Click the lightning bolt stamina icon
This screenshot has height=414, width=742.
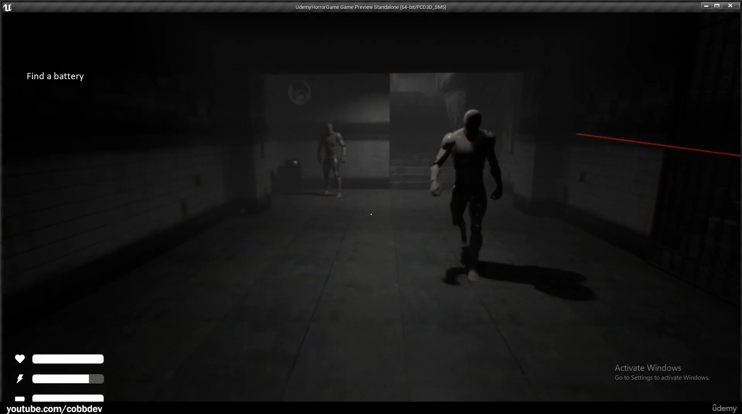(20, 379)
